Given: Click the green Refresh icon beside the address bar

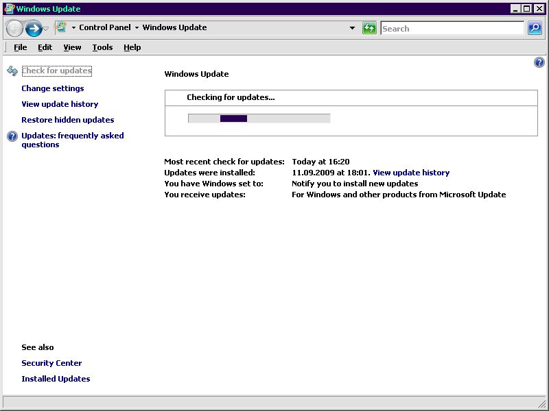Looking at the screenshot, I should point(369,28).
